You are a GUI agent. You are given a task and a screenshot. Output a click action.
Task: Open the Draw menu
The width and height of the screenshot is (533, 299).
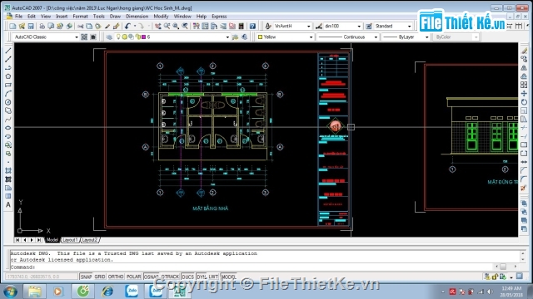pyautogui.click(x=115, y=17)
